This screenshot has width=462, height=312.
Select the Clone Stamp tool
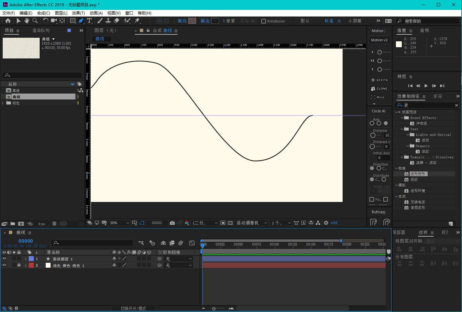pyautogui.click(x=108, y=21)
